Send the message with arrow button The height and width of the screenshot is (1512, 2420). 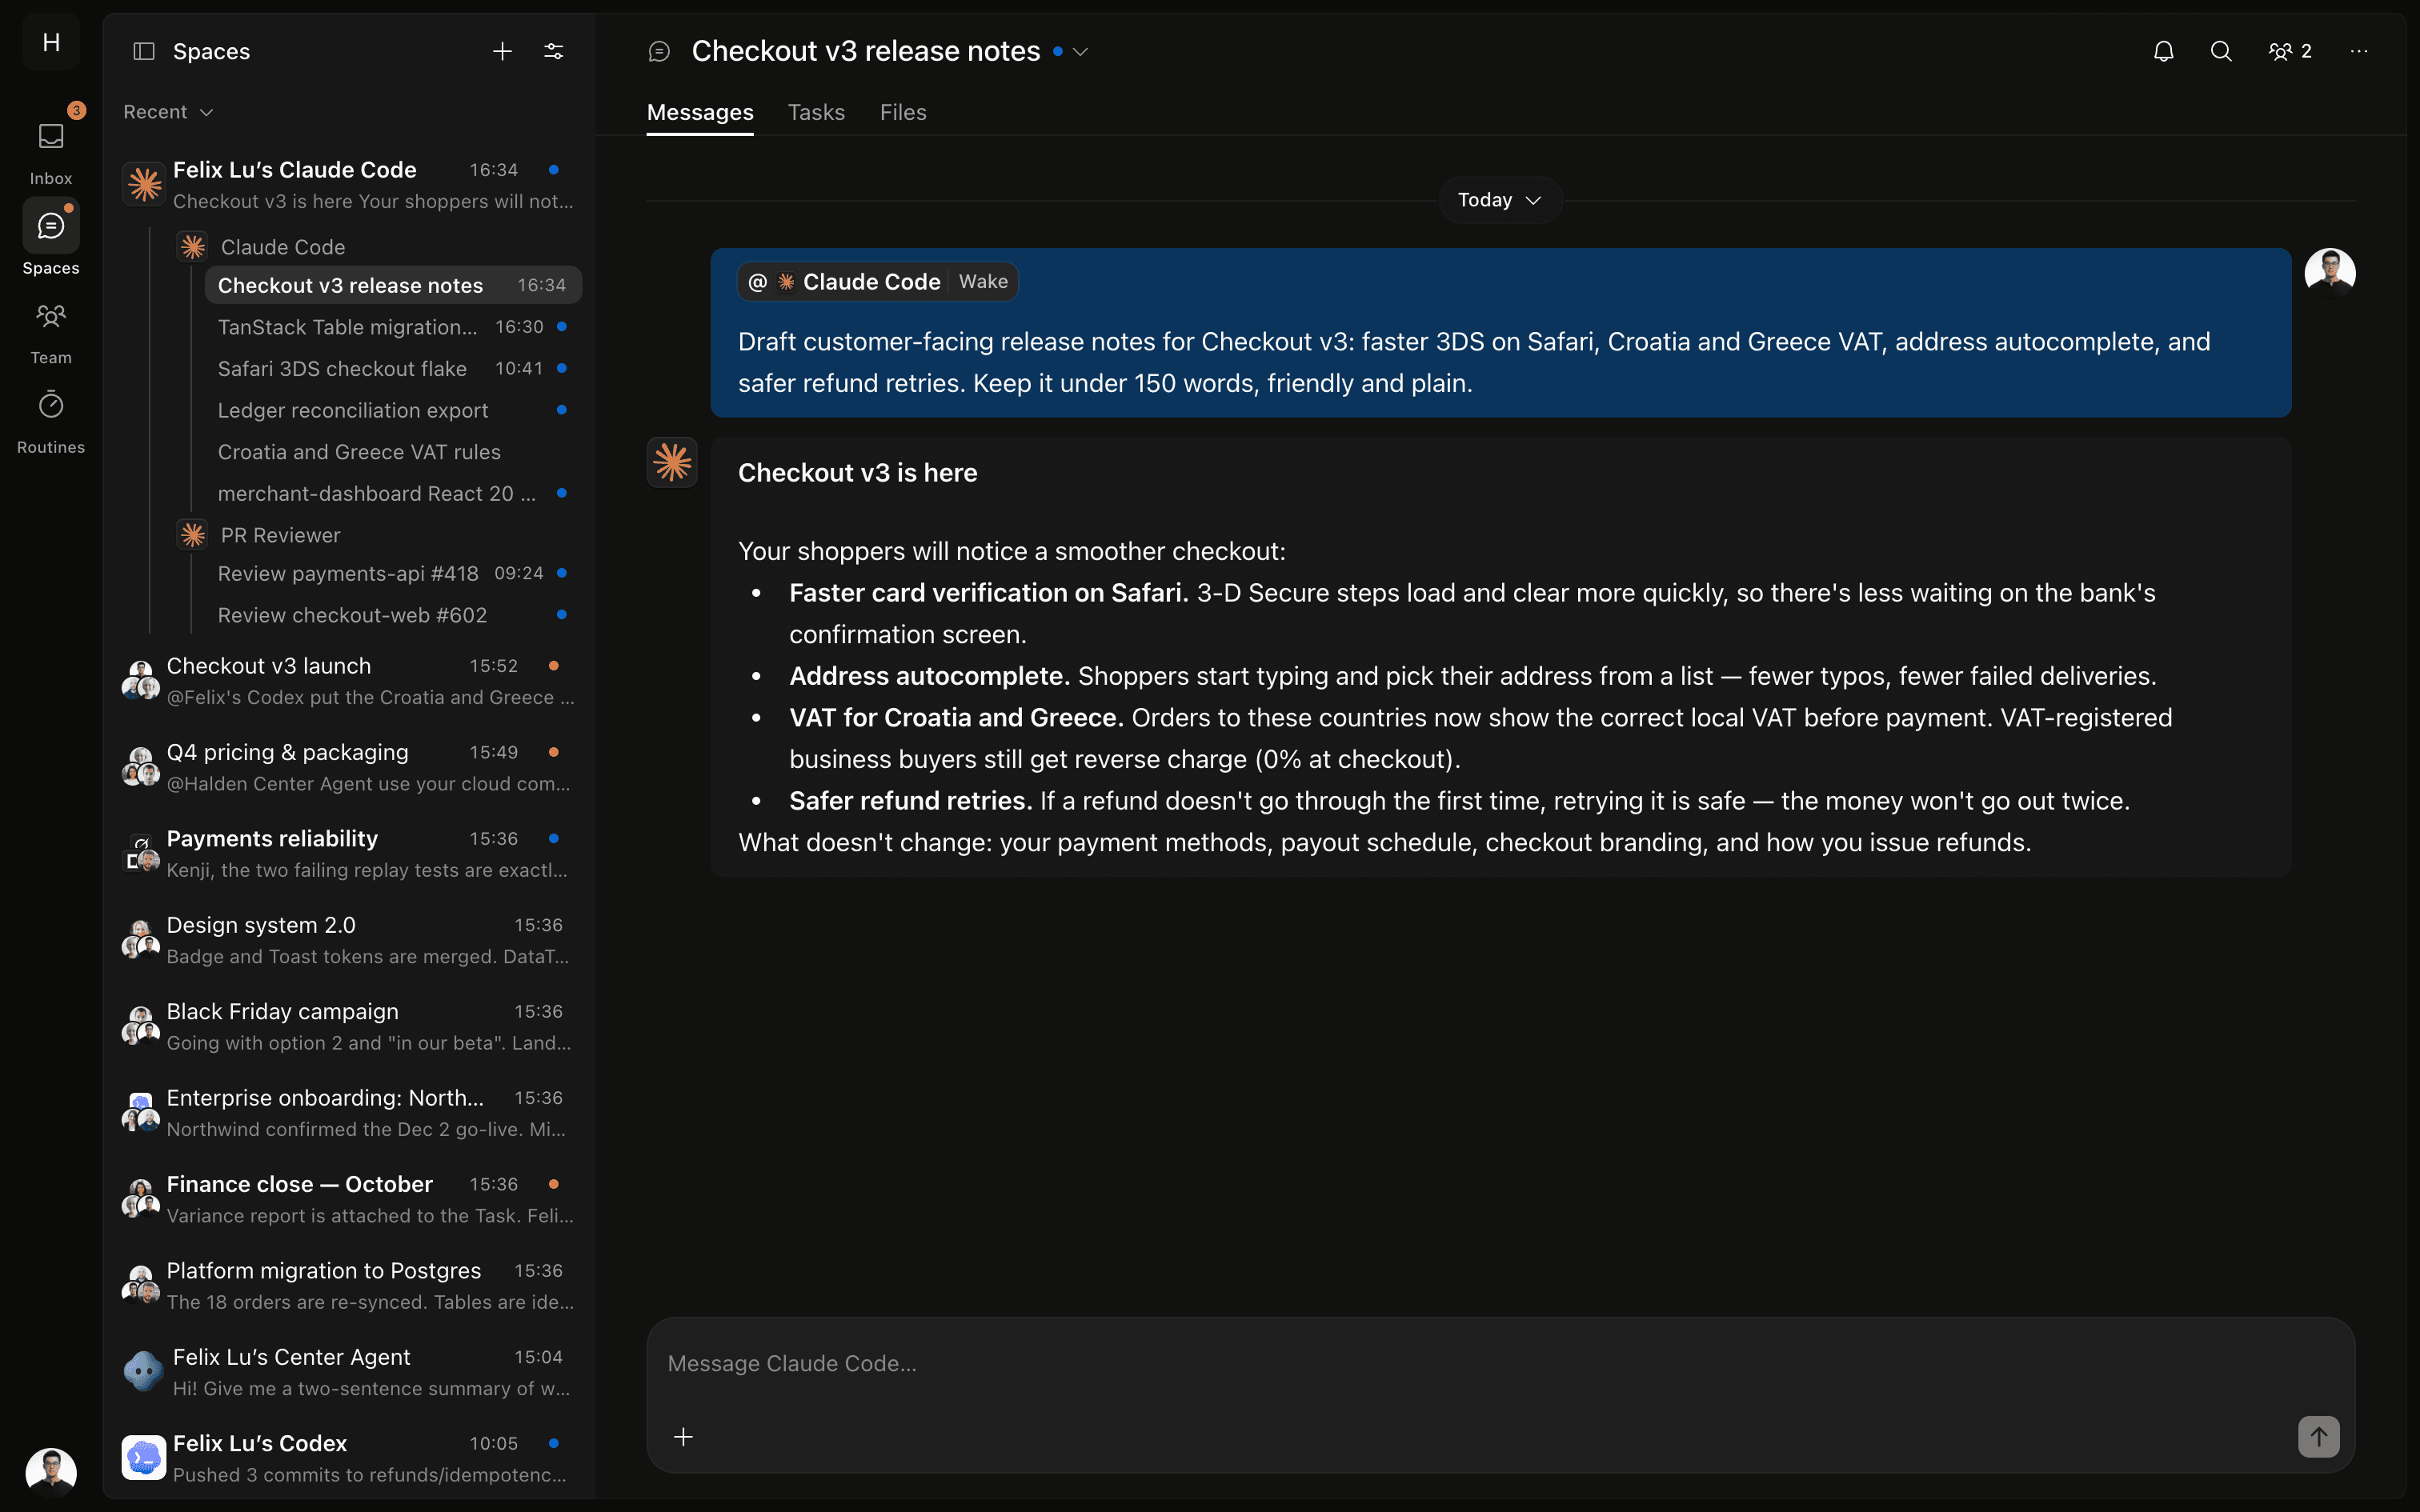click(2318, 1437)
